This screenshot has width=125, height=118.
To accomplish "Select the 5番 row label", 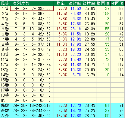I will point(5,29).
